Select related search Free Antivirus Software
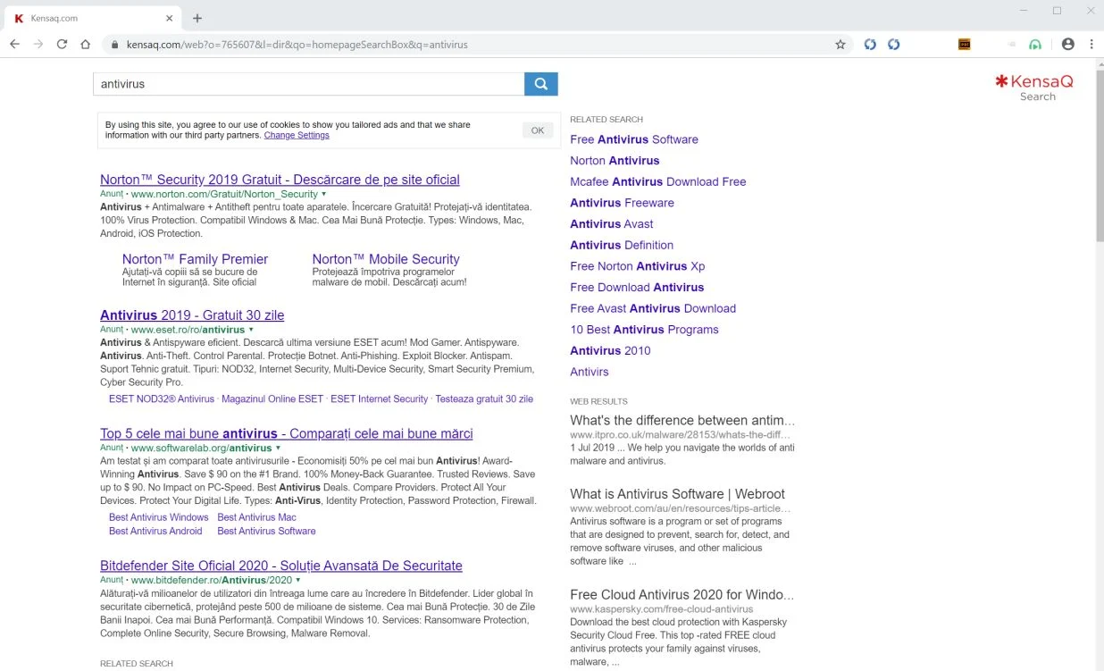The width and height of the screenshot is (1104, 671). [634, 139]
